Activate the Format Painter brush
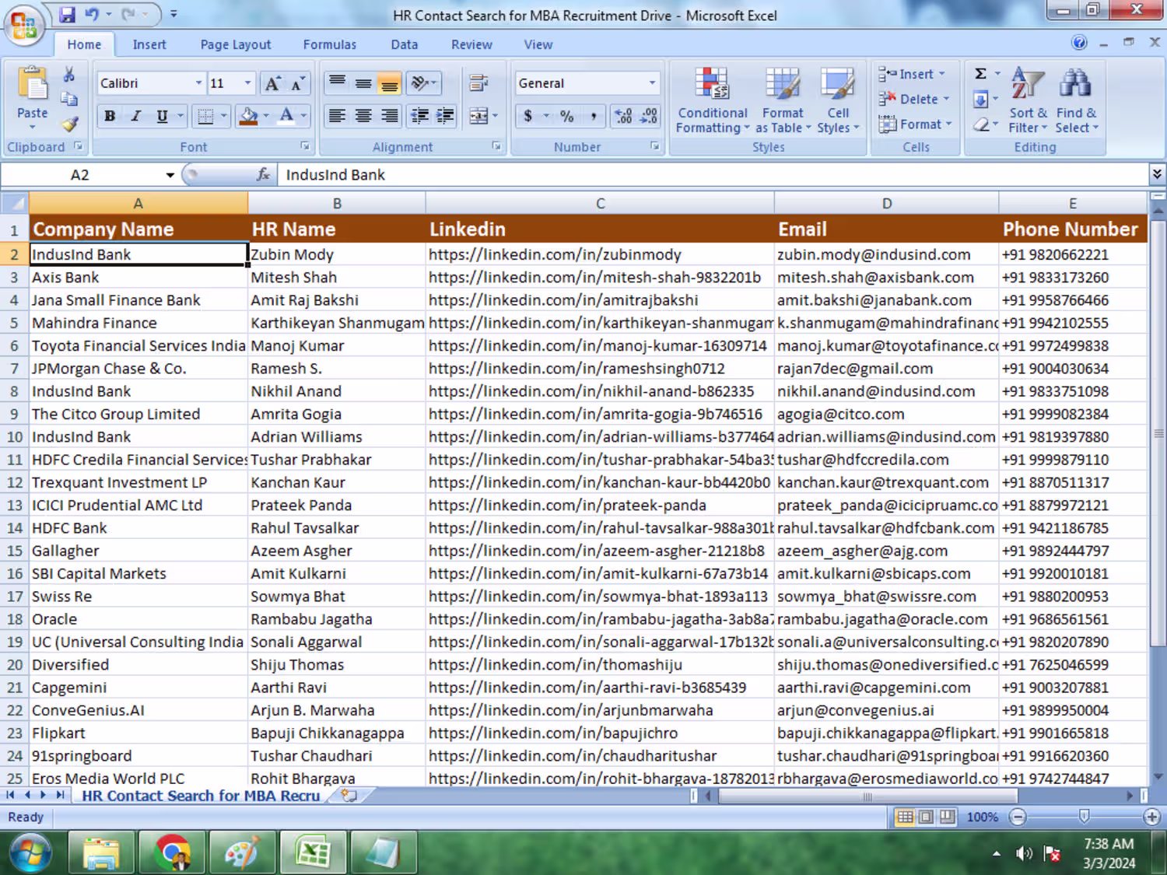The width and height of the screenshot is (1167, 875). point(69,124)
